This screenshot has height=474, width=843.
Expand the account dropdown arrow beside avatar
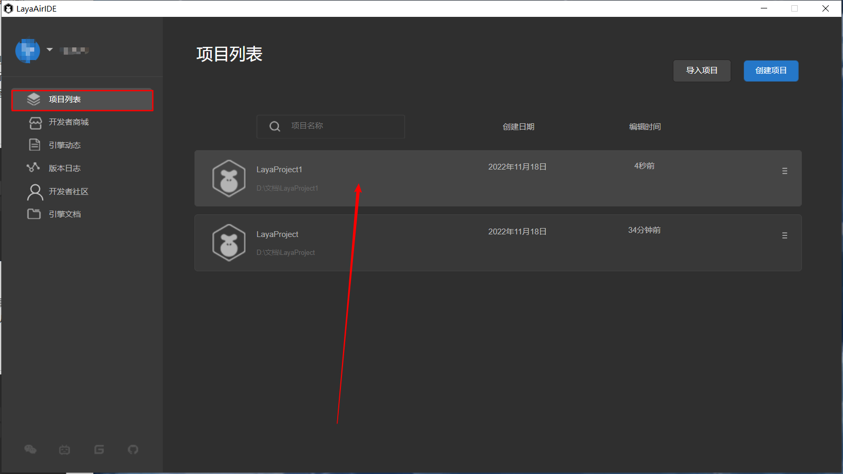[50, 50]
